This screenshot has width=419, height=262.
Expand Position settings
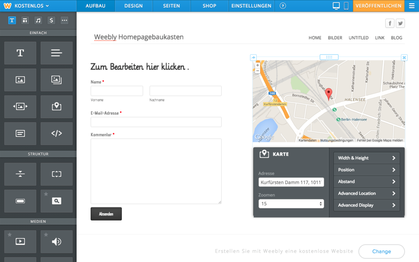coord(366,170)
